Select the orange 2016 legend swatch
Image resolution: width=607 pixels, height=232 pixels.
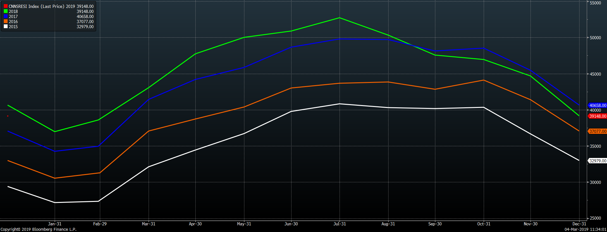pos(6,22)
